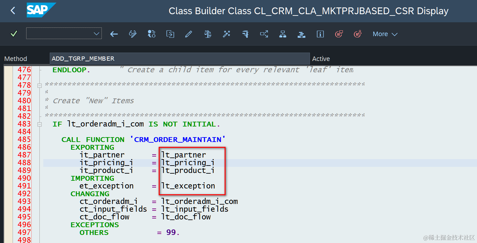477x243 pixels.
Task: Click lt_orderadm_i_com on line 493
Action: coord(200,202)
